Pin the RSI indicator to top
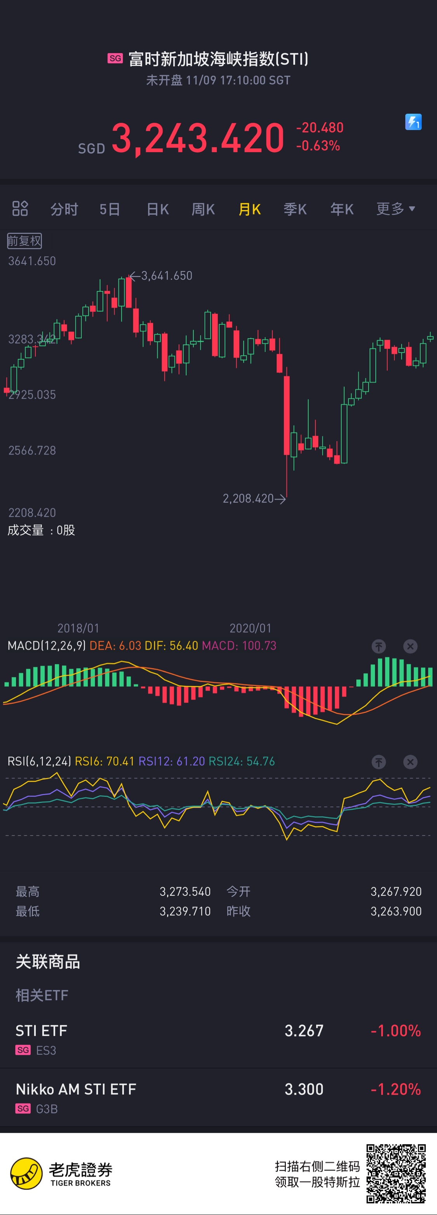 coord(378,762)
